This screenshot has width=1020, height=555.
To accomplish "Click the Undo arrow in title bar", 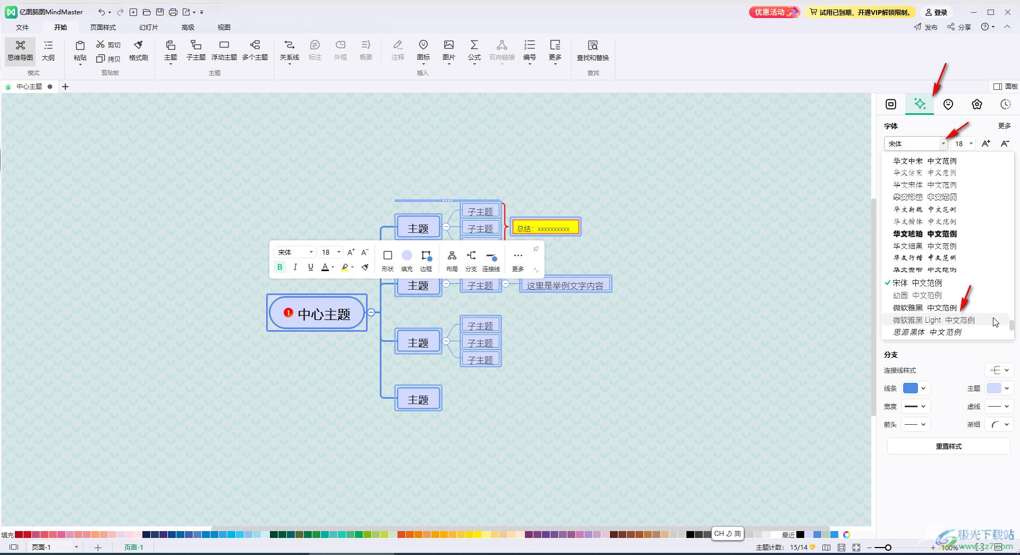I will coord(101,12).
